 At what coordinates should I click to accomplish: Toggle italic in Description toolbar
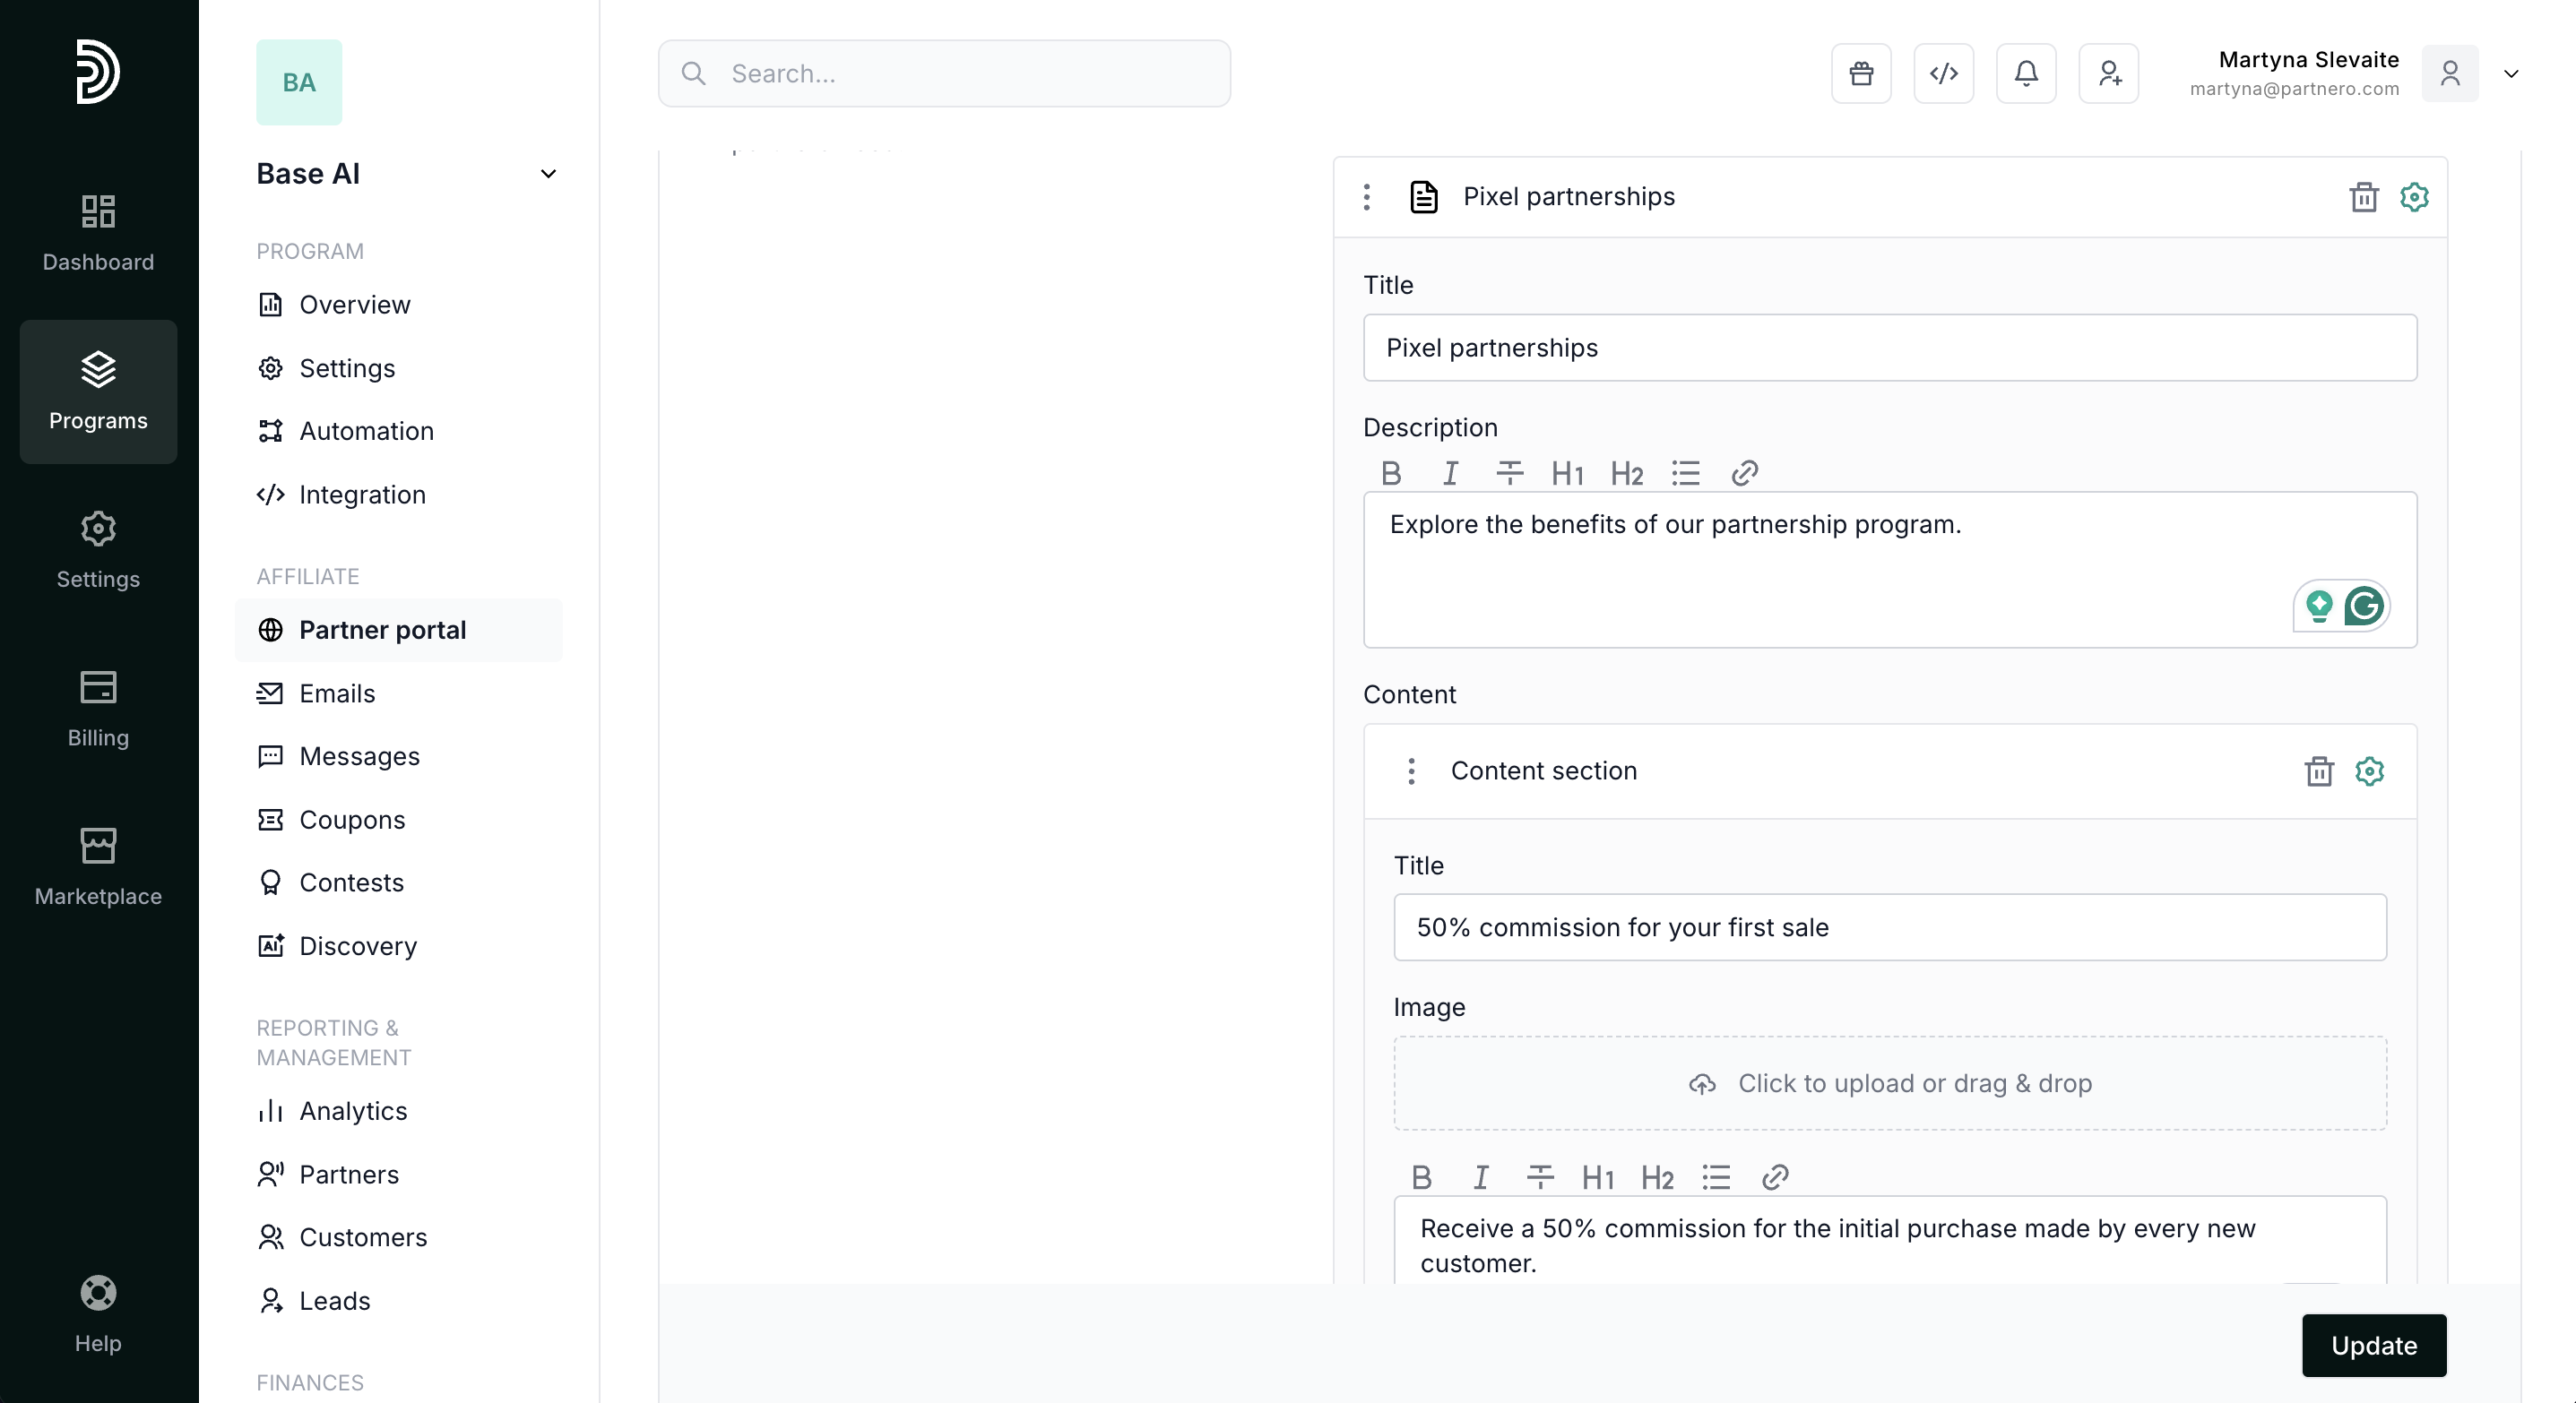coord(1449,473)
